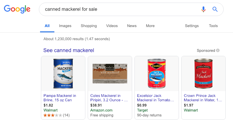The image size is (233, 124).
Task: Click the three-star rating for Pampa Mackerel
Action: tap(53, 115)
